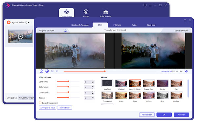Viewport: 197px width, 122px height.
Task: Switch to the Sous-titre tab
Action: coord(151,25)
